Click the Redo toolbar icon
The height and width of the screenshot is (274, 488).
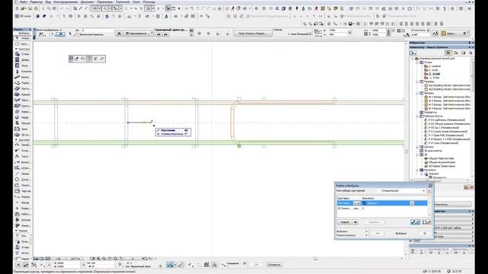tap(68, 8)
